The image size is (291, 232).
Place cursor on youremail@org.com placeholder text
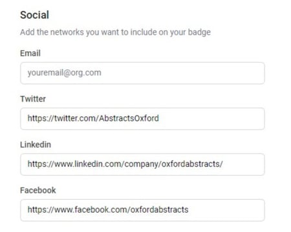pos(64,73)
